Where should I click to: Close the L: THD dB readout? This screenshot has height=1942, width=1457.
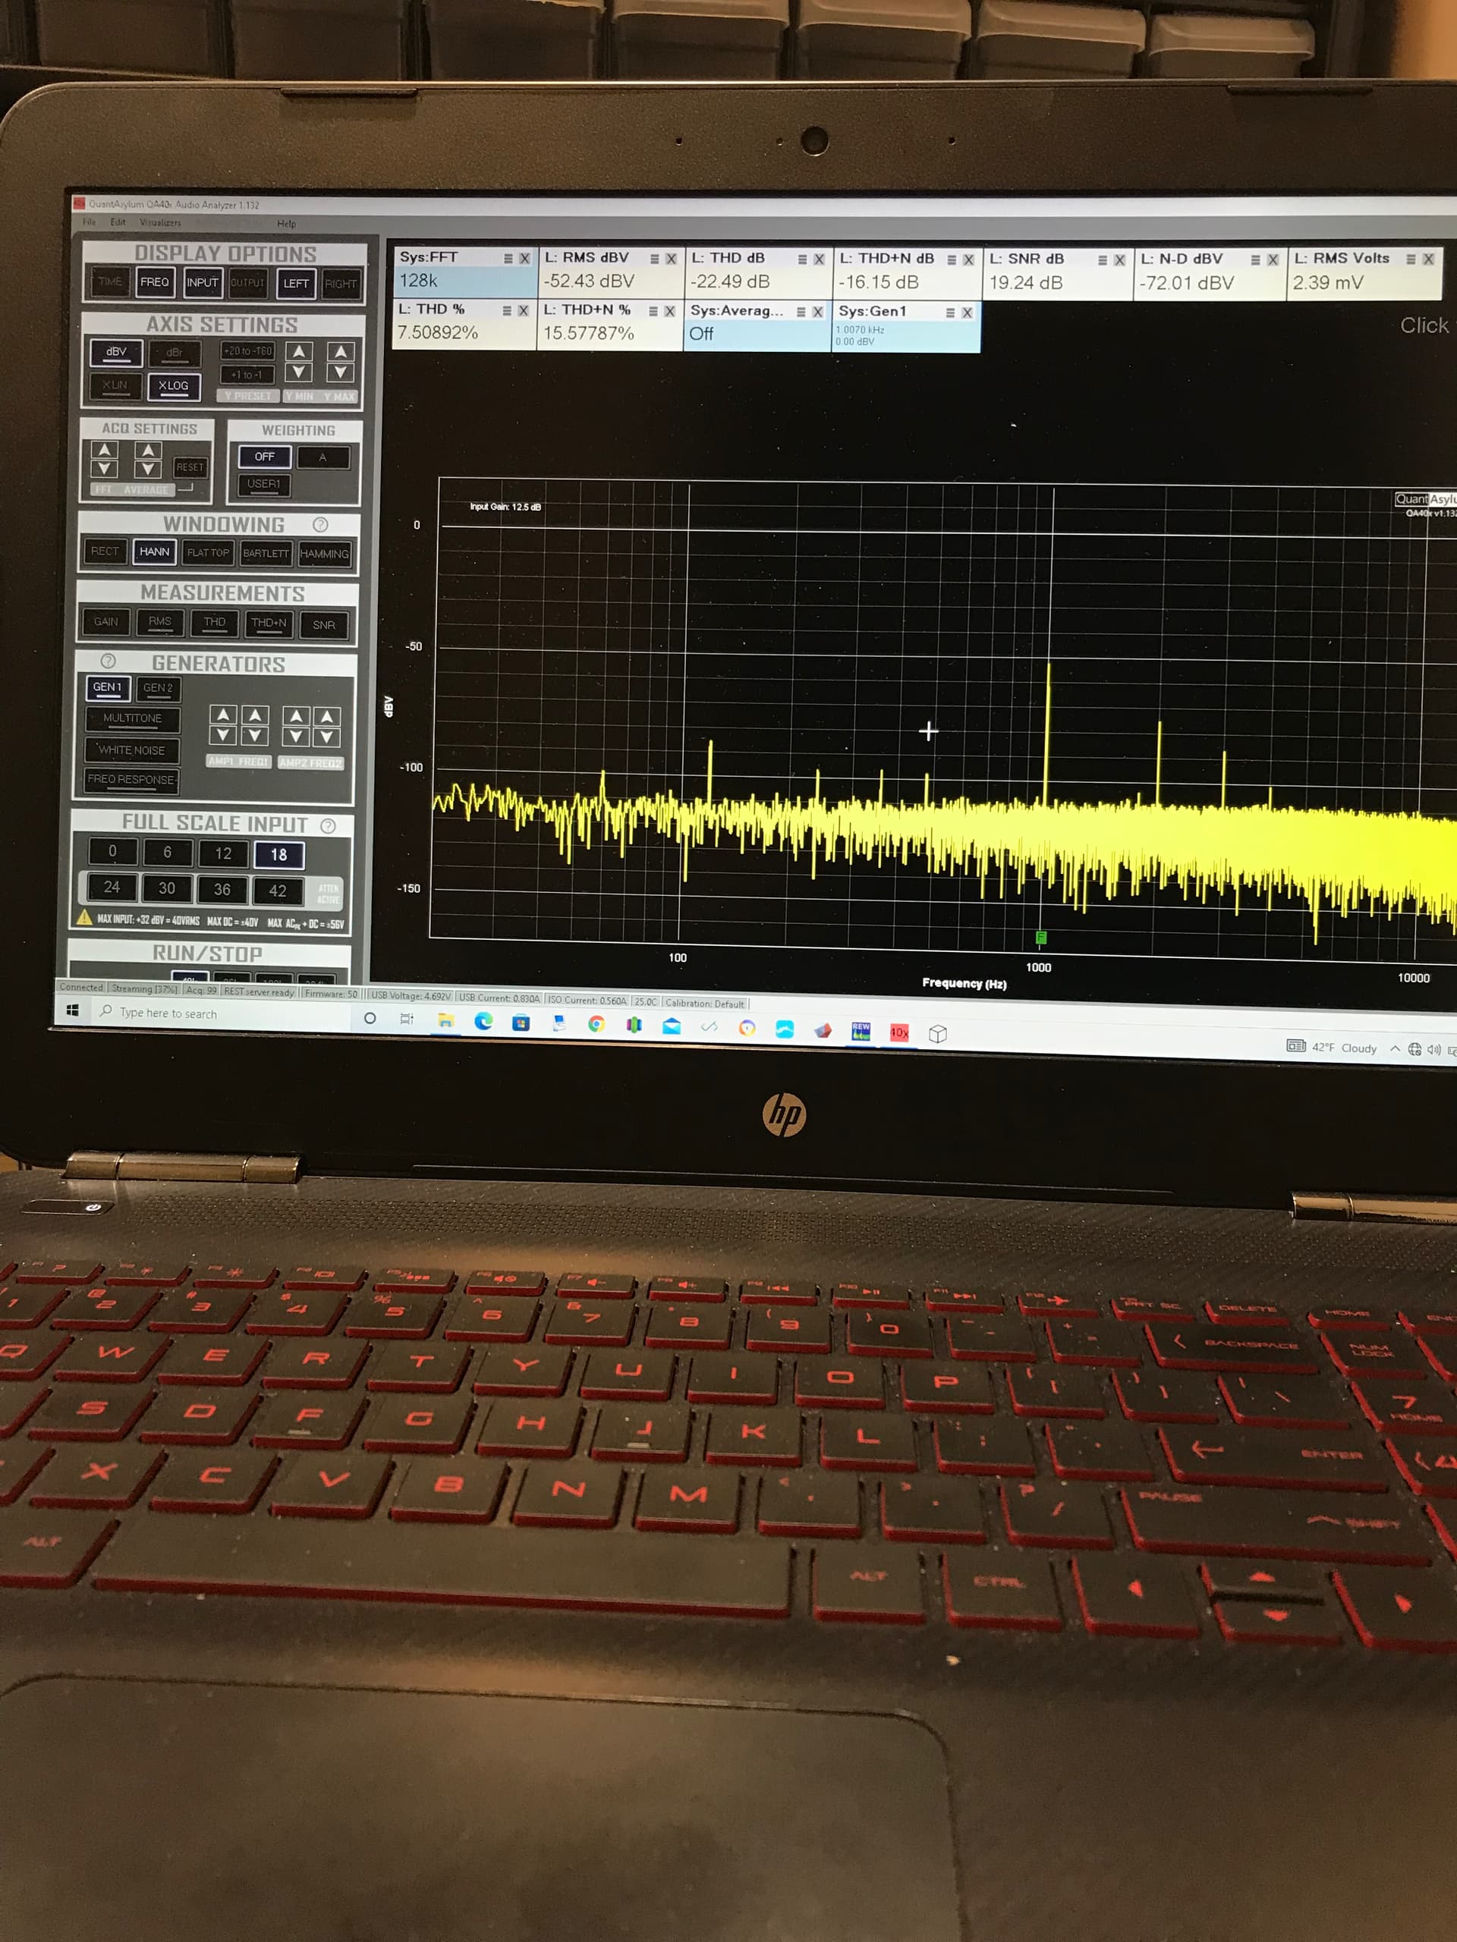pyautogui.click(x=819, y=259)
